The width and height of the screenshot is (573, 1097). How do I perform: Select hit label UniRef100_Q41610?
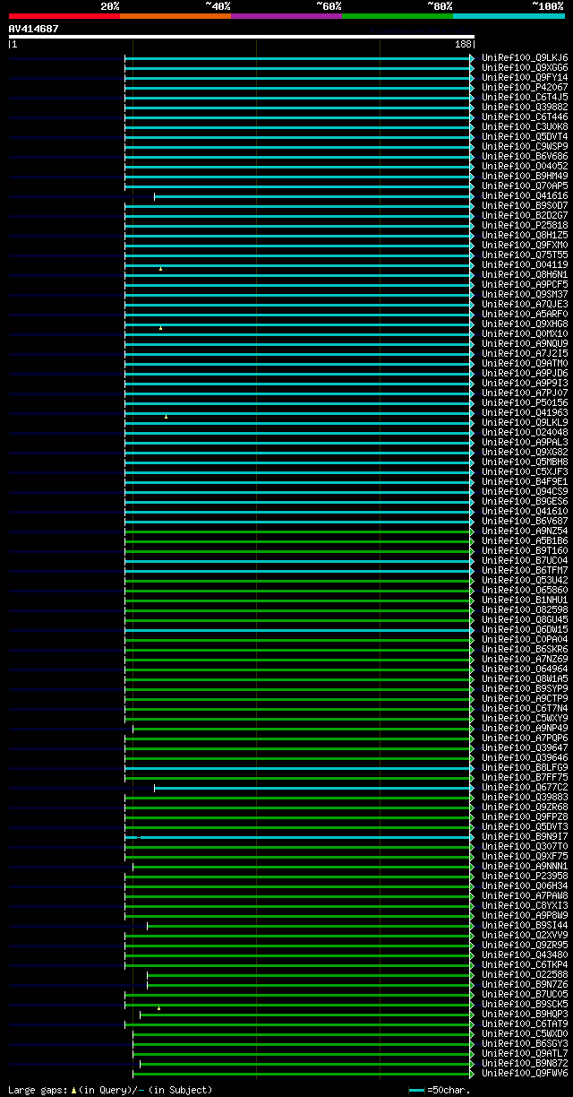coord(525,512)
